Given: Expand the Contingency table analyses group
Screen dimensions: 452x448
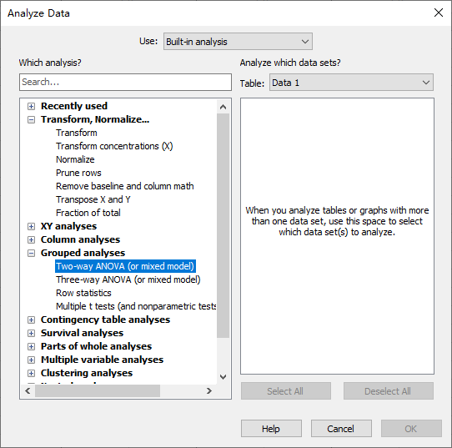Looking at the screenshot, I should tap(31, 320).
